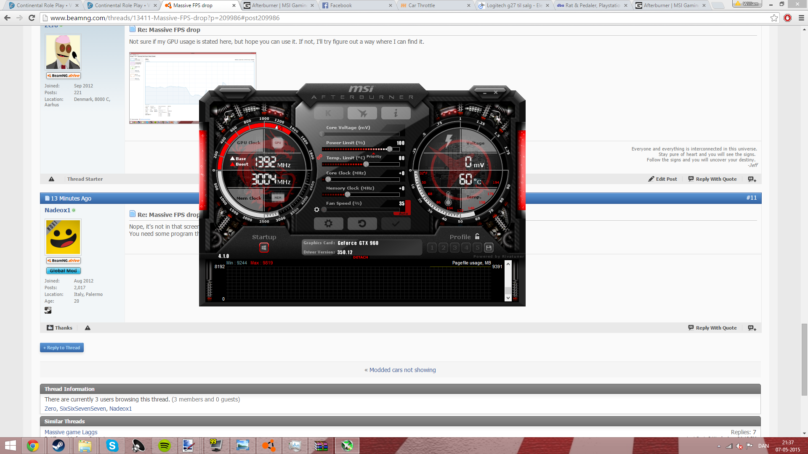This screenshot has height=454, width=808.
Task: Click the Core Clock slider handle
Action: pyautogui.click(x=328, y=179)
